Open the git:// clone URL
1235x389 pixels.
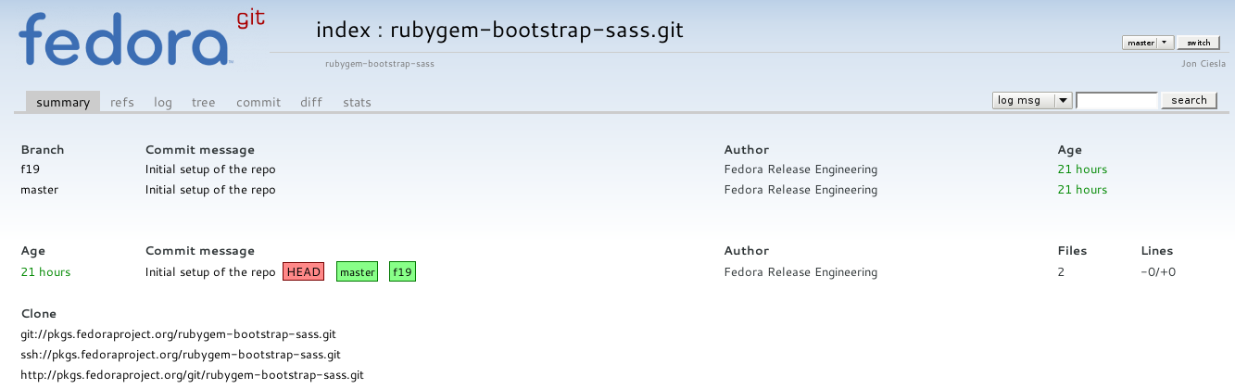tap(178, 333)
